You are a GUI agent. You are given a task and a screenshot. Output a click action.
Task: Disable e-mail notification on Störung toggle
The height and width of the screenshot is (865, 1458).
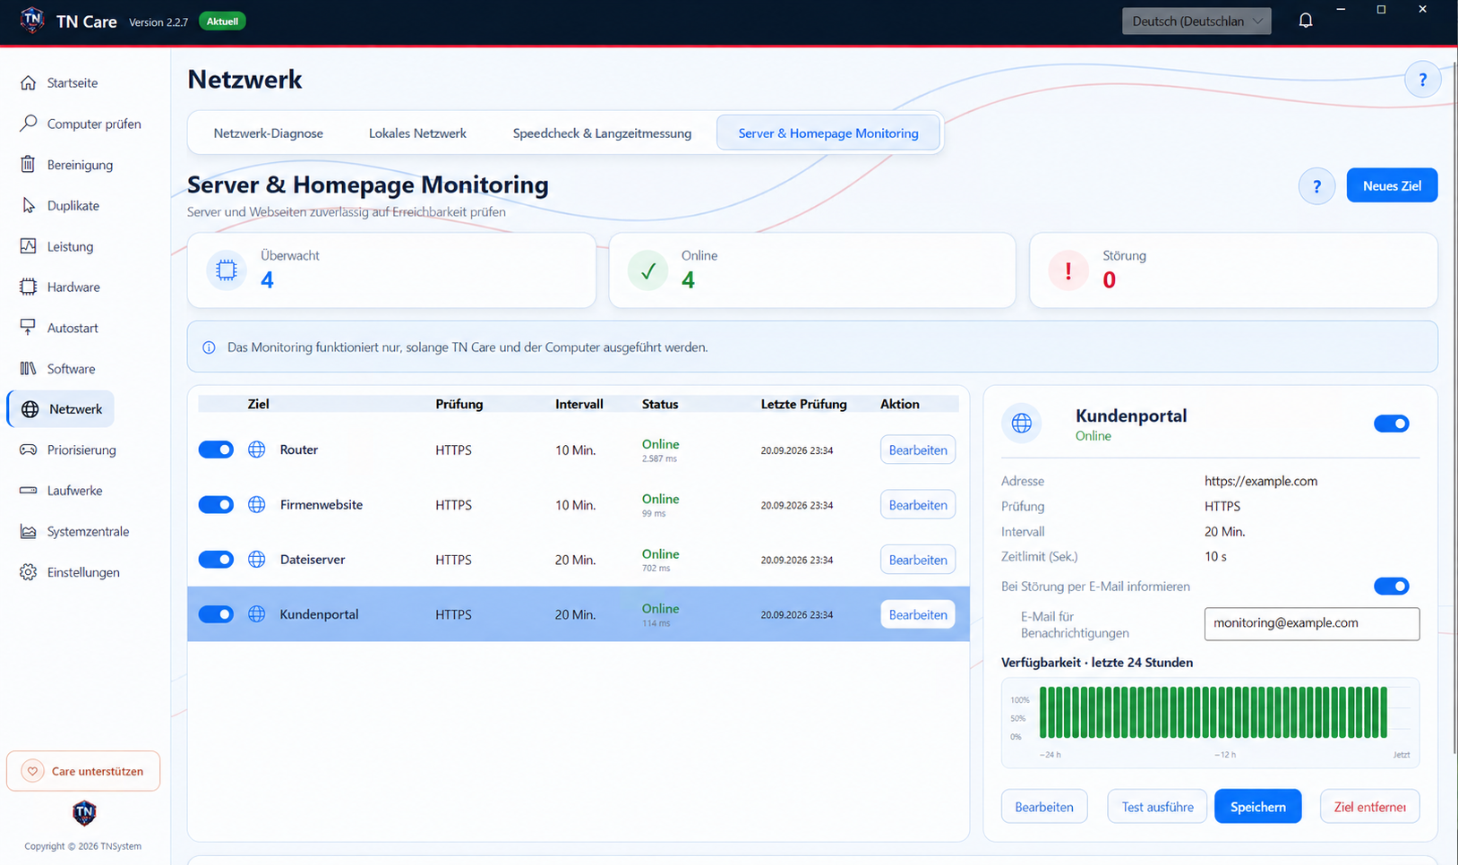1392,587
